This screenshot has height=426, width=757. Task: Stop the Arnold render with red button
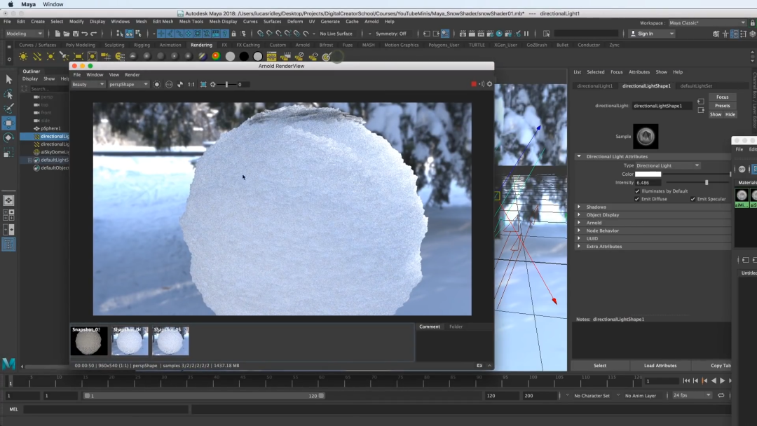coord(474,84)
